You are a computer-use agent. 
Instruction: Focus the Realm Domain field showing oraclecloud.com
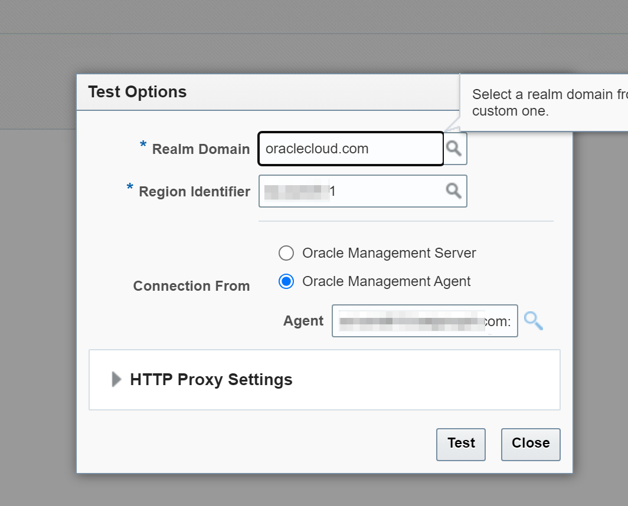point(351,149)
